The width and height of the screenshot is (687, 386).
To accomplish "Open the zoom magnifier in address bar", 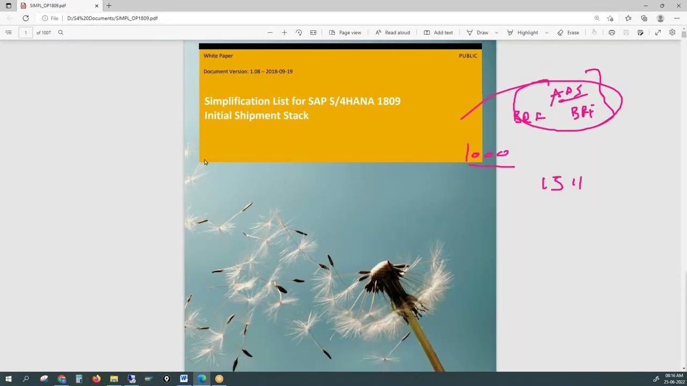I will (597, 18).
